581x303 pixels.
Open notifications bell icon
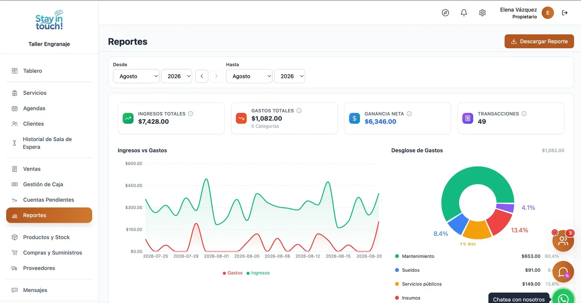tap(464, 13)
